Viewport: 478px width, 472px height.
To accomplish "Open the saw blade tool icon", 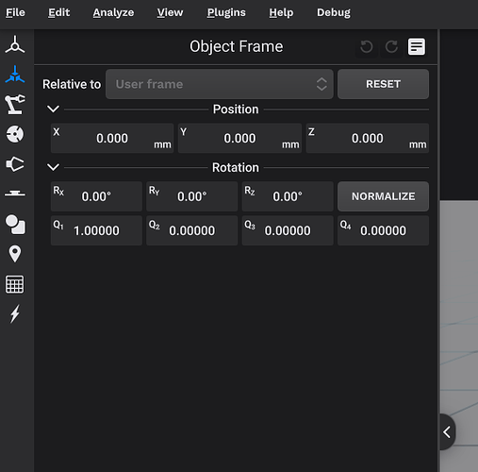I will (15, 134).
